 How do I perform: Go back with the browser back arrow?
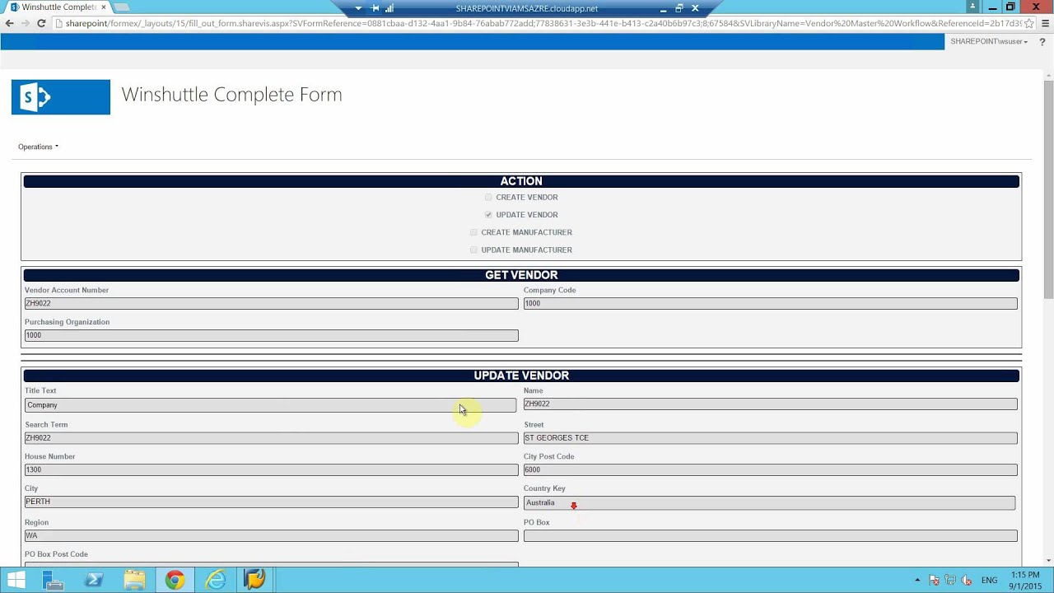9,23
